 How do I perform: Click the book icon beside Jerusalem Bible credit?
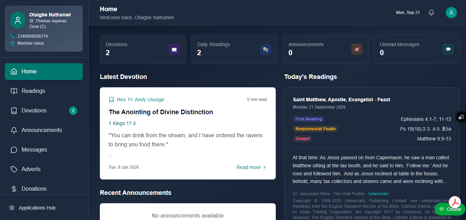click(295, 194)
